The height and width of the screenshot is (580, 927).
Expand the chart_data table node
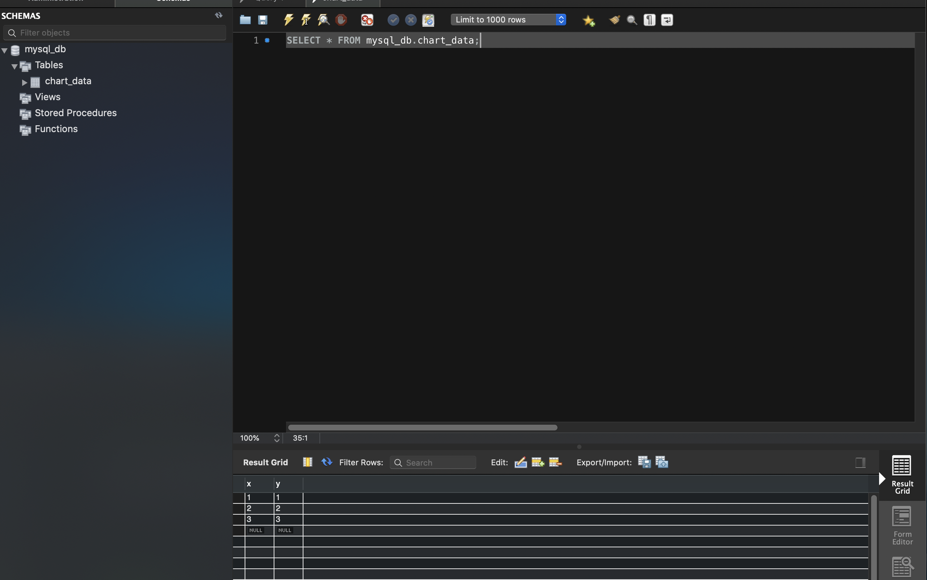coord(25,82)
